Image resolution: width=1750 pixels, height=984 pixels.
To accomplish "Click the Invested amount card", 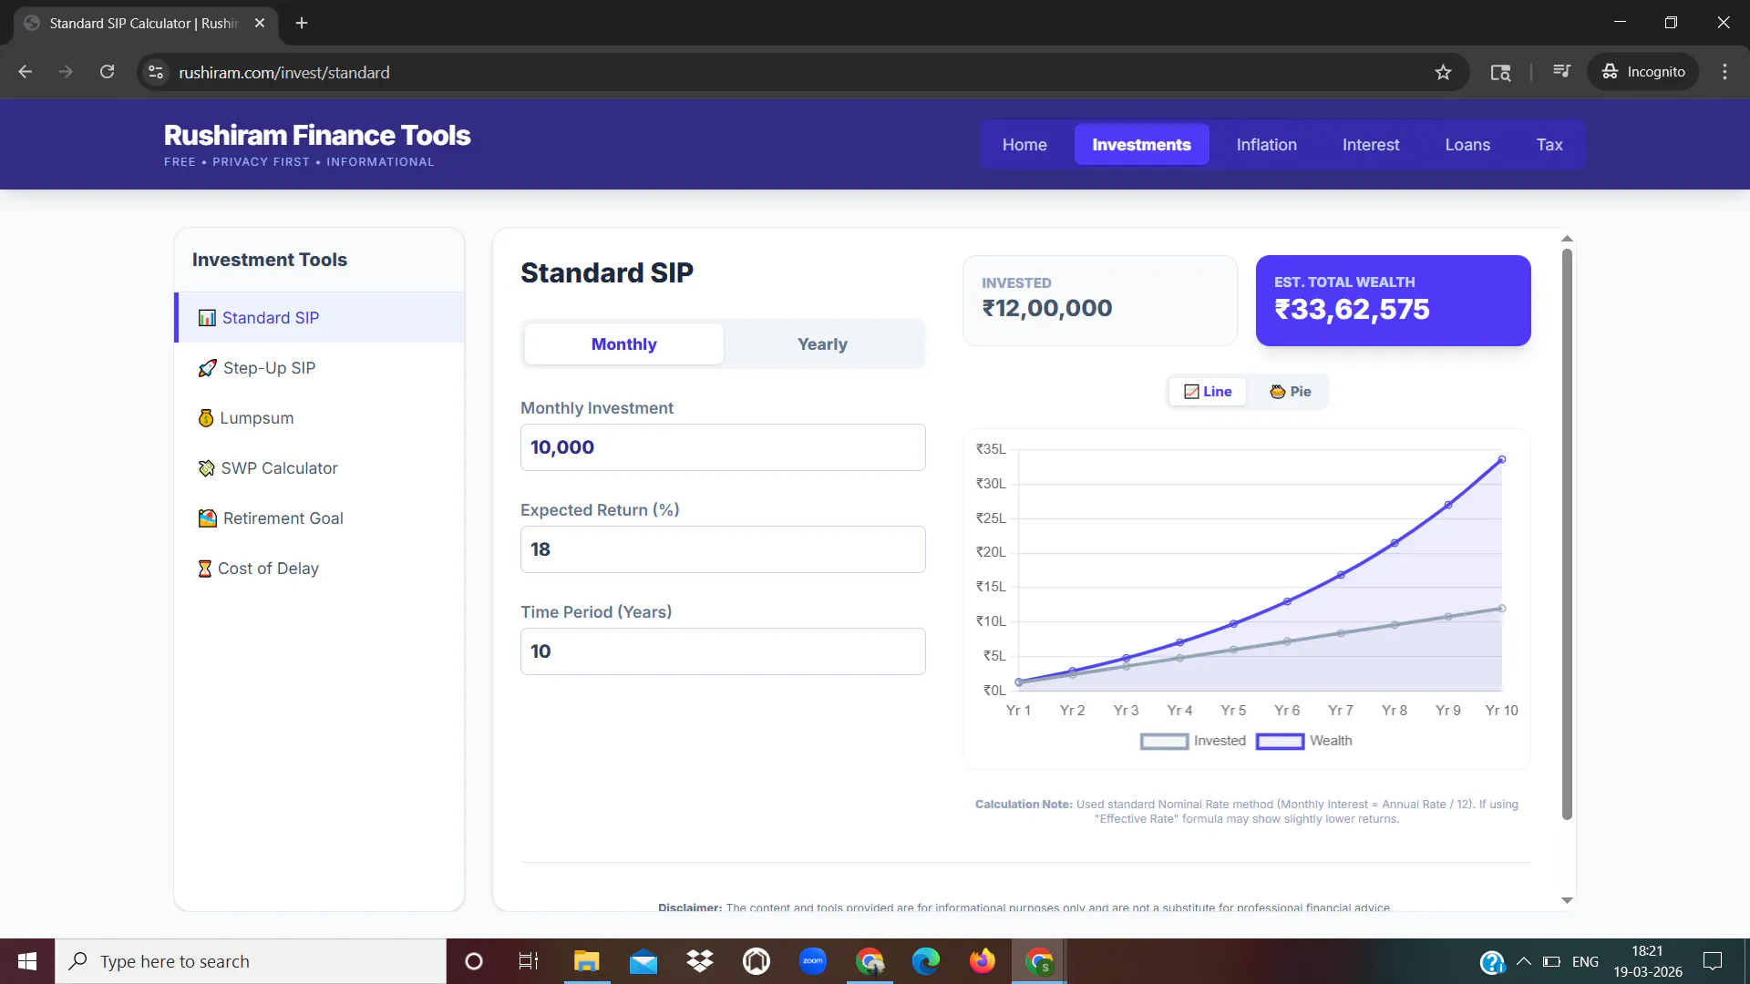I will [1100, 301].
